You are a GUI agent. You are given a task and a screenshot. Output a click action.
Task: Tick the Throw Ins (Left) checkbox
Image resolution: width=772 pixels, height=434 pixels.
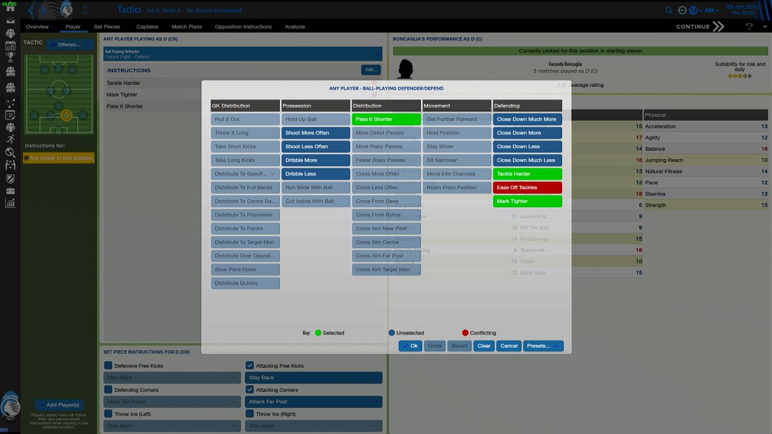[x=108, y=414]
